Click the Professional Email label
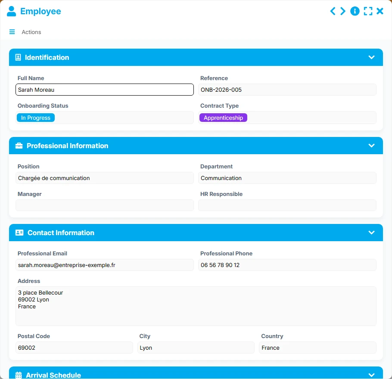This screenshot has width=392, height=379. tap(42, 254)
